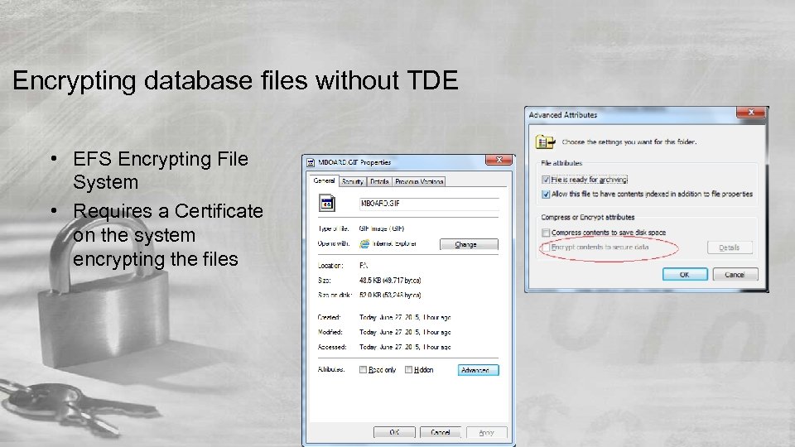The height and width of the screenshot is (447, 795).
Task: Click the MBOARD.GIF file name field
Action: (429, 204)
